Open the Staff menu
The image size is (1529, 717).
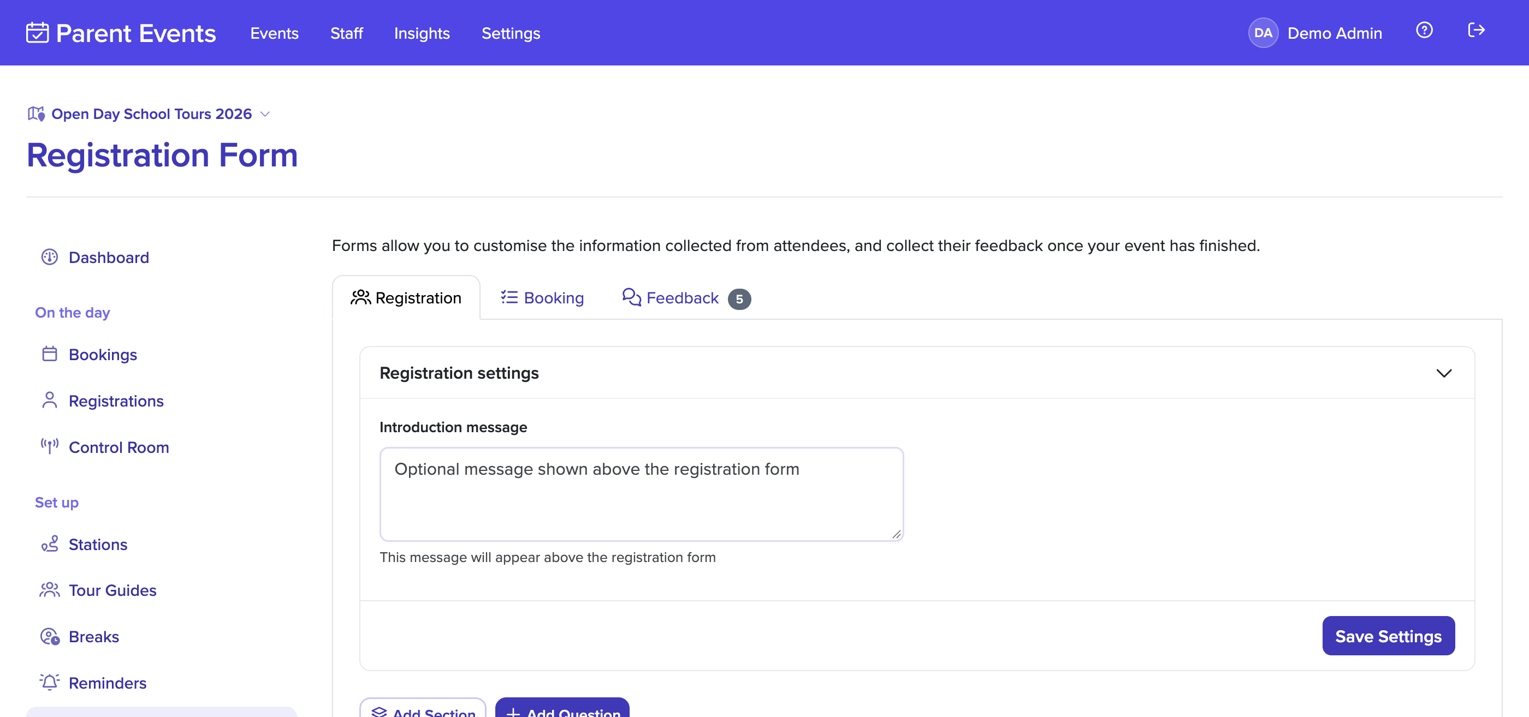(347, 33)
